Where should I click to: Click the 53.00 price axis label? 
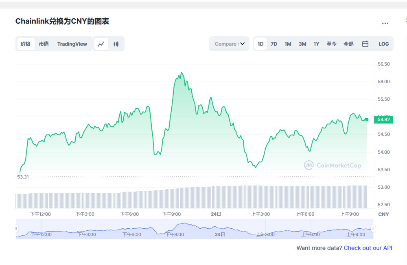pyautogui.click(x=384, y=187)
